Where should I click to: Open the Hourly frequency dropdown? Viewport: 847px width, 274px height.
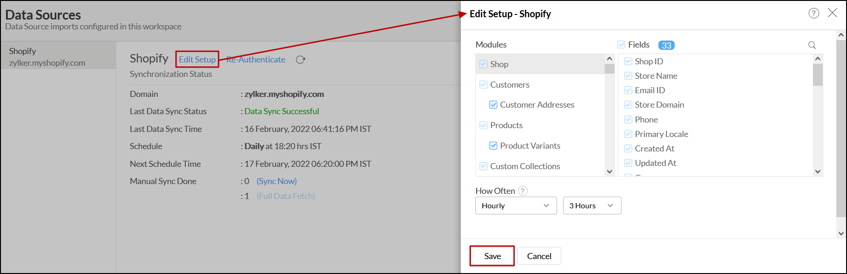click(516, 205)
